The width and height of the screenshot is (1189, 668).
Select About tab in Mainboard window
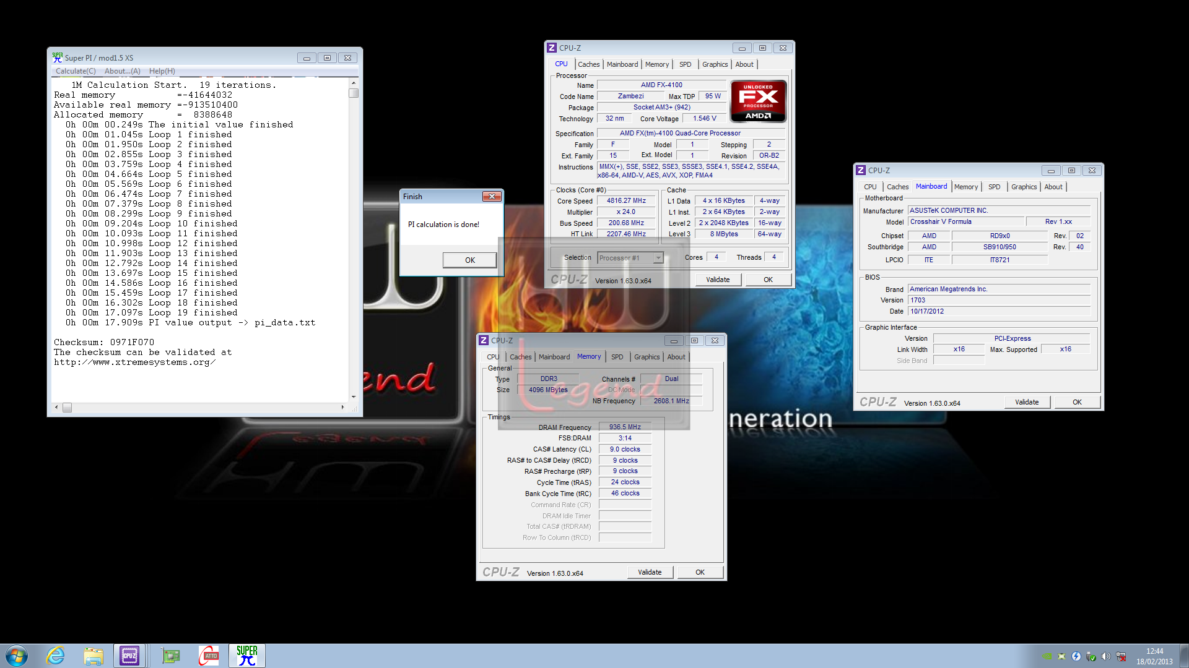[1053, 187]
